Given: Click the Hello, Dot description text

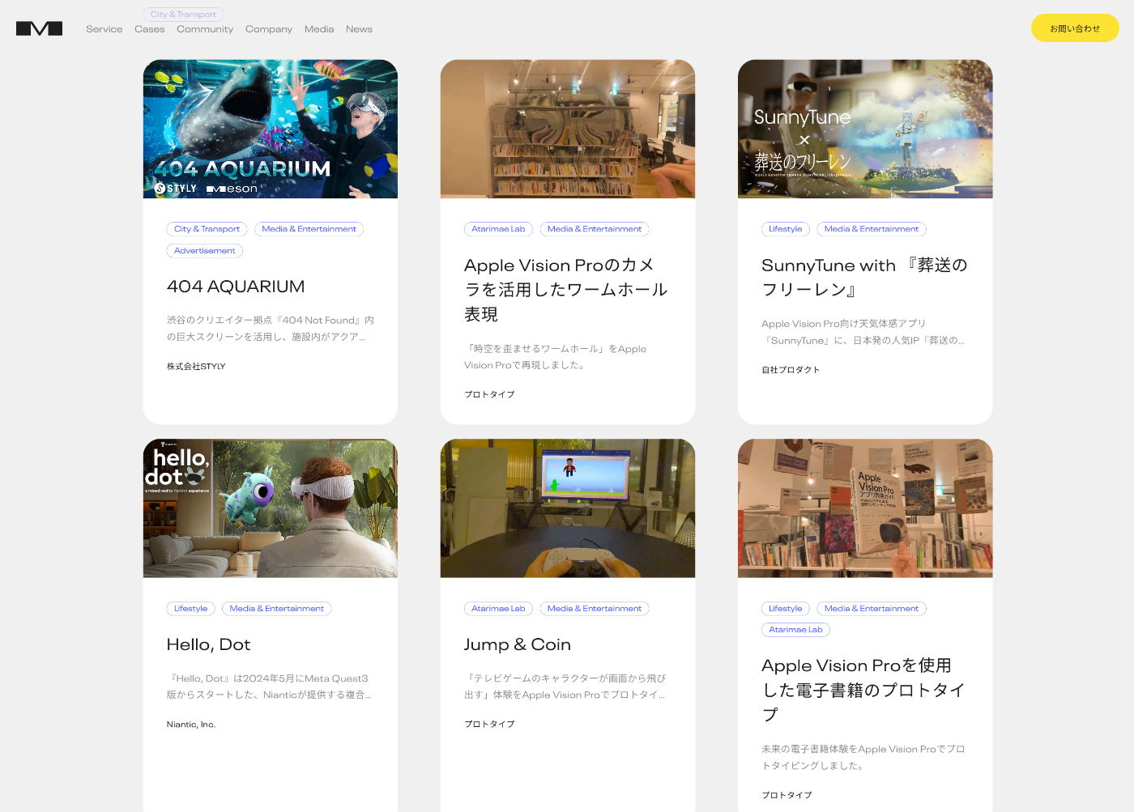Looking at the screenshot, I should coord(269,687).
